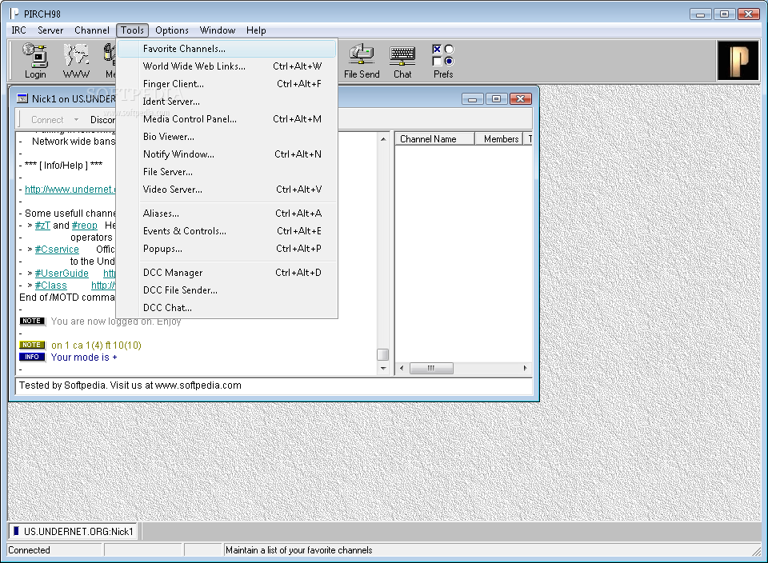Click the "Your mode is +" line

click(x=84, y=357)
